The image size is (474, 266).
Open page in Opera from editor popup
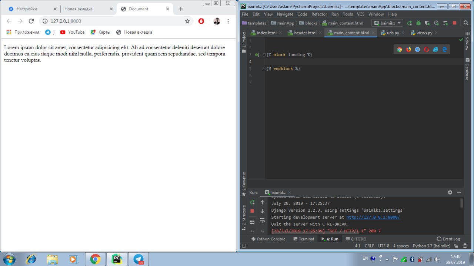(427, 50)
